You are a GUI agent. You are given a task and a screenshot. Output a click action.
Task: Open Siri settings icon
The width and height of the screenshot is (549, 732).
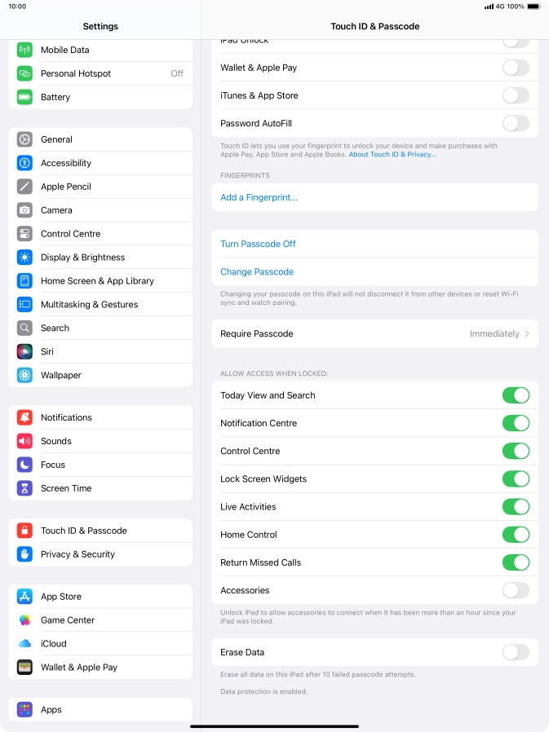pos(24,351)
